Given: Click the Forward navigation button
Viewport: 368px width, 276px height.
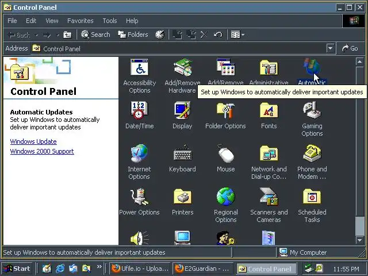Looking at the screenshot, I should 47,35.
